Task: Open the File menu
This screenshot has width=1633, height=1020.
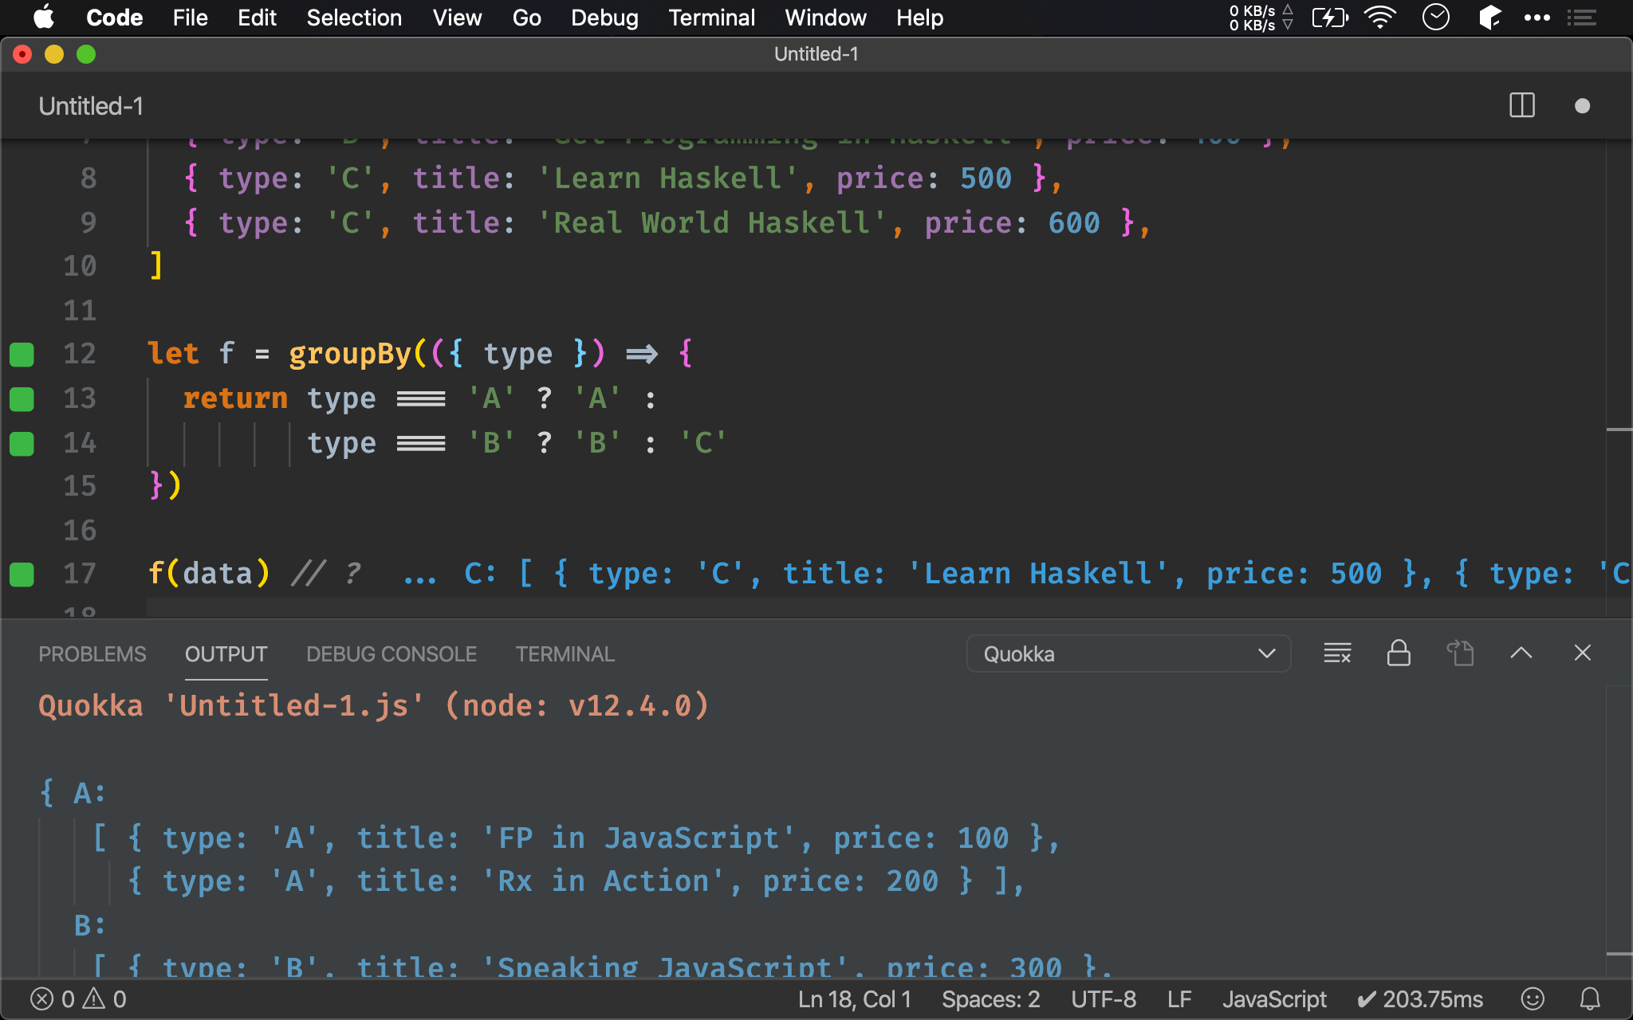Action: pos(190,18)
